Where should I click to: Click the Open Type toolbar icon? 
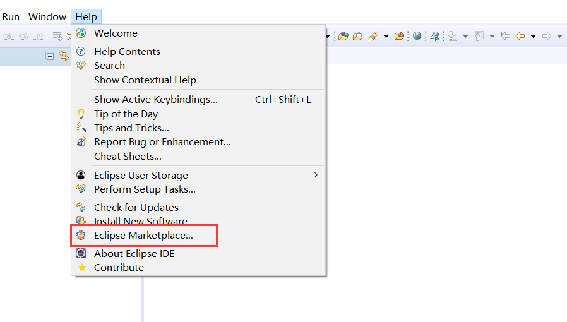[343, 36]
